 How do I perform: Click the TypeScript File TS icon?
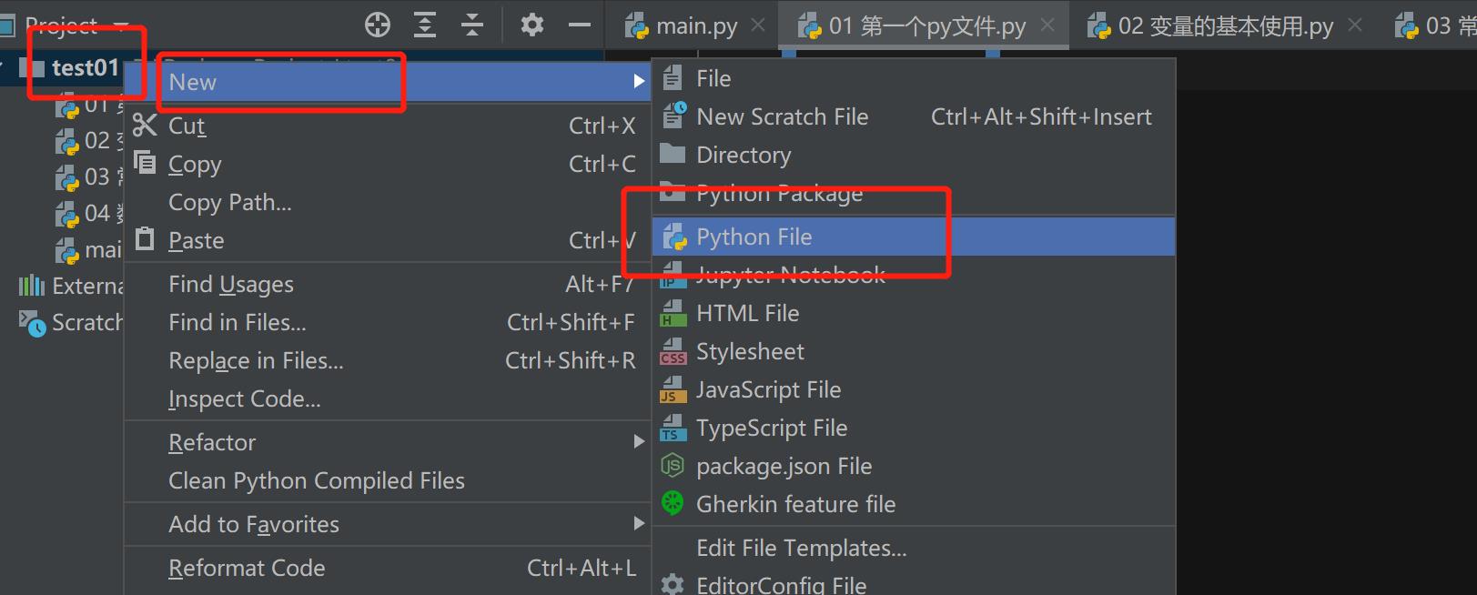[673, 429]
